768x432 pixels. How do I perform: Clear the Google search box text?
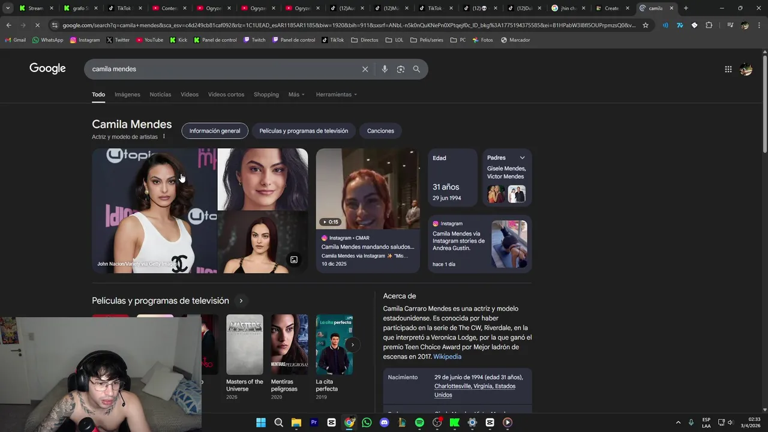365,69
